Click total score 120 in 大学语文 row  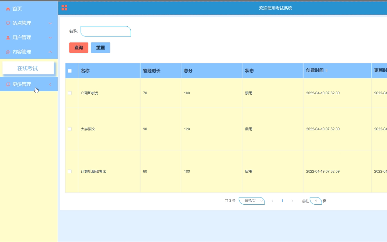pyautogui.click(x=187, y=129)
